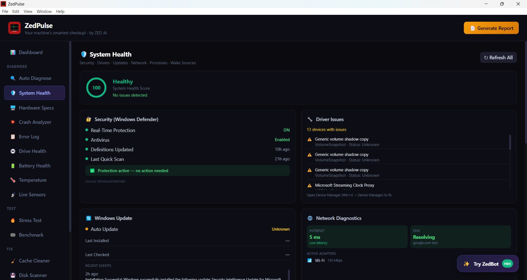527x280 pixels.
Task: Click the ZedPulse logo icon in header
Action: point(14,28)
